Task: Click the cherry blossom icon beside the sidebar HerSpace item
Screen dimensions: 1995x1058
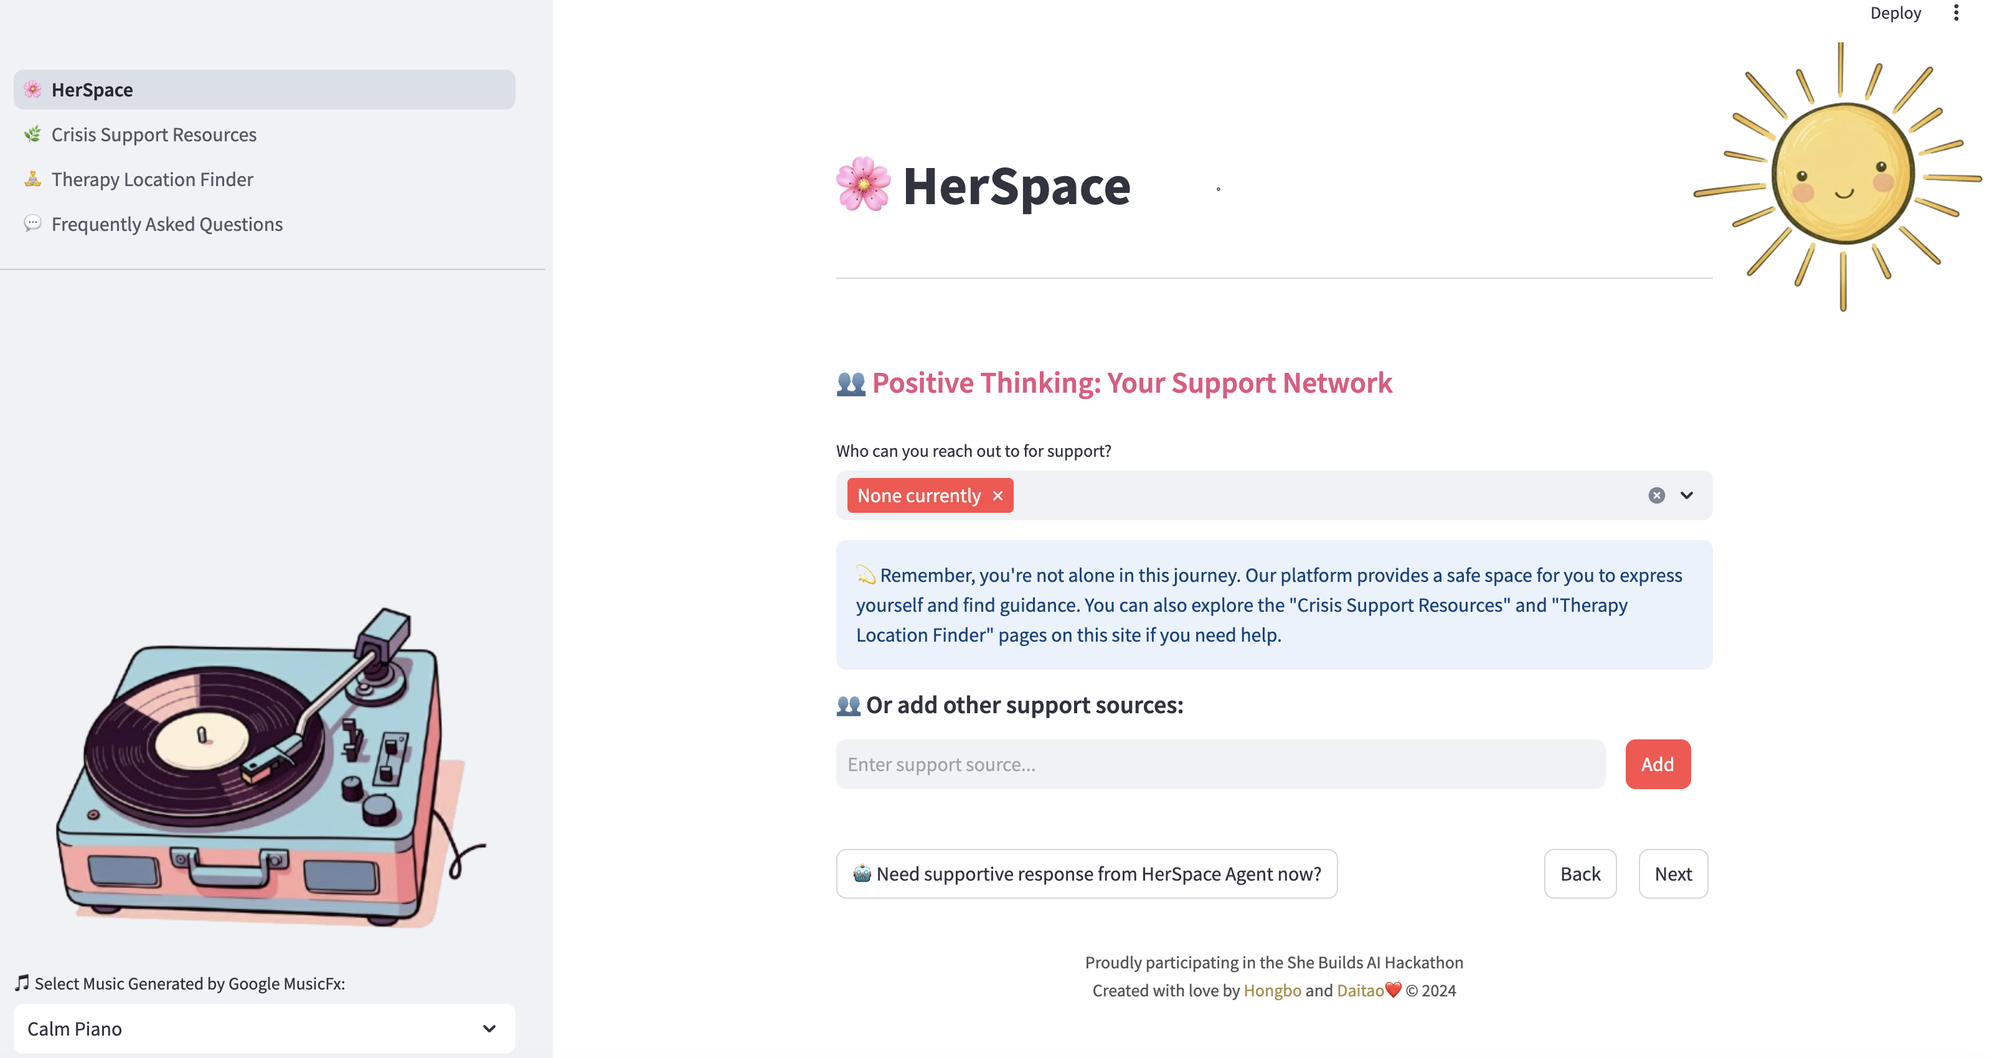Action: [32, 90]
